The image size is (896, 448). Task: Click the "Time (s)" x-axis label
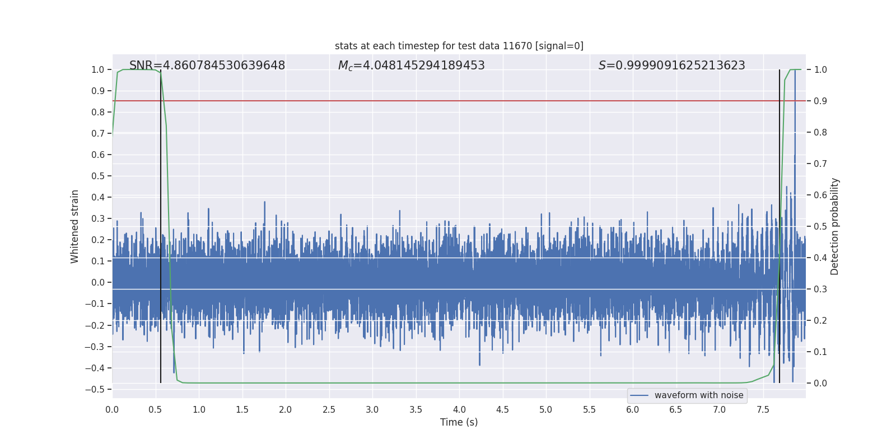click(459, 422)
